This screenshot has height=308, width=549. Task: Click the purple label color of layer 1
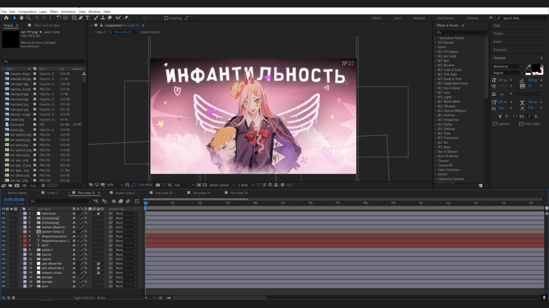click(x=25, y=213)
